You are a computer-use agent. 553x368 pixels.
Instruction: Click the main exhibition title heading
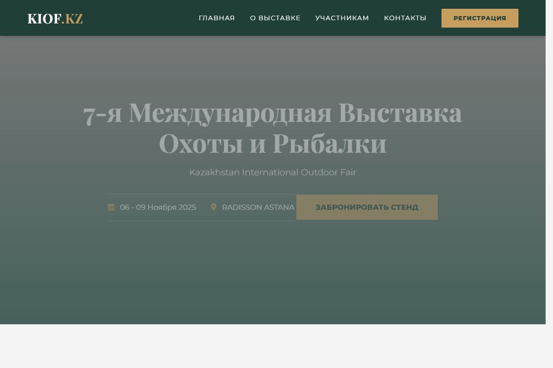(273, 128)
